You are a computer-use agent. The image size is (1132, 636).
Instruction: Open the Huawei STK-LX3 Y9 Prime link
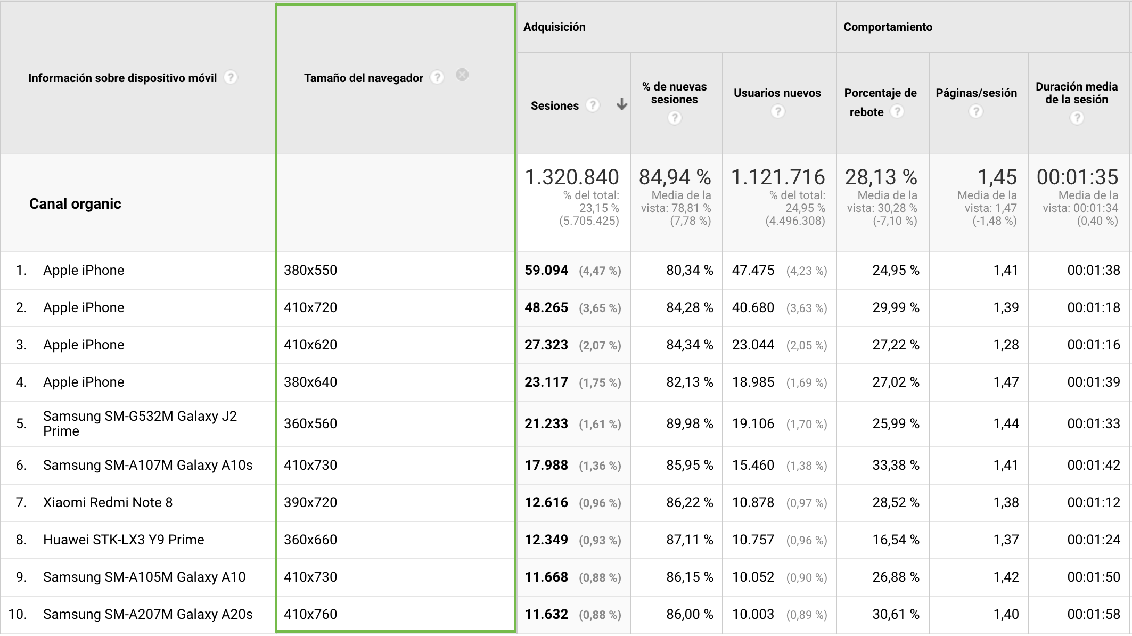(x=124, y=540)
